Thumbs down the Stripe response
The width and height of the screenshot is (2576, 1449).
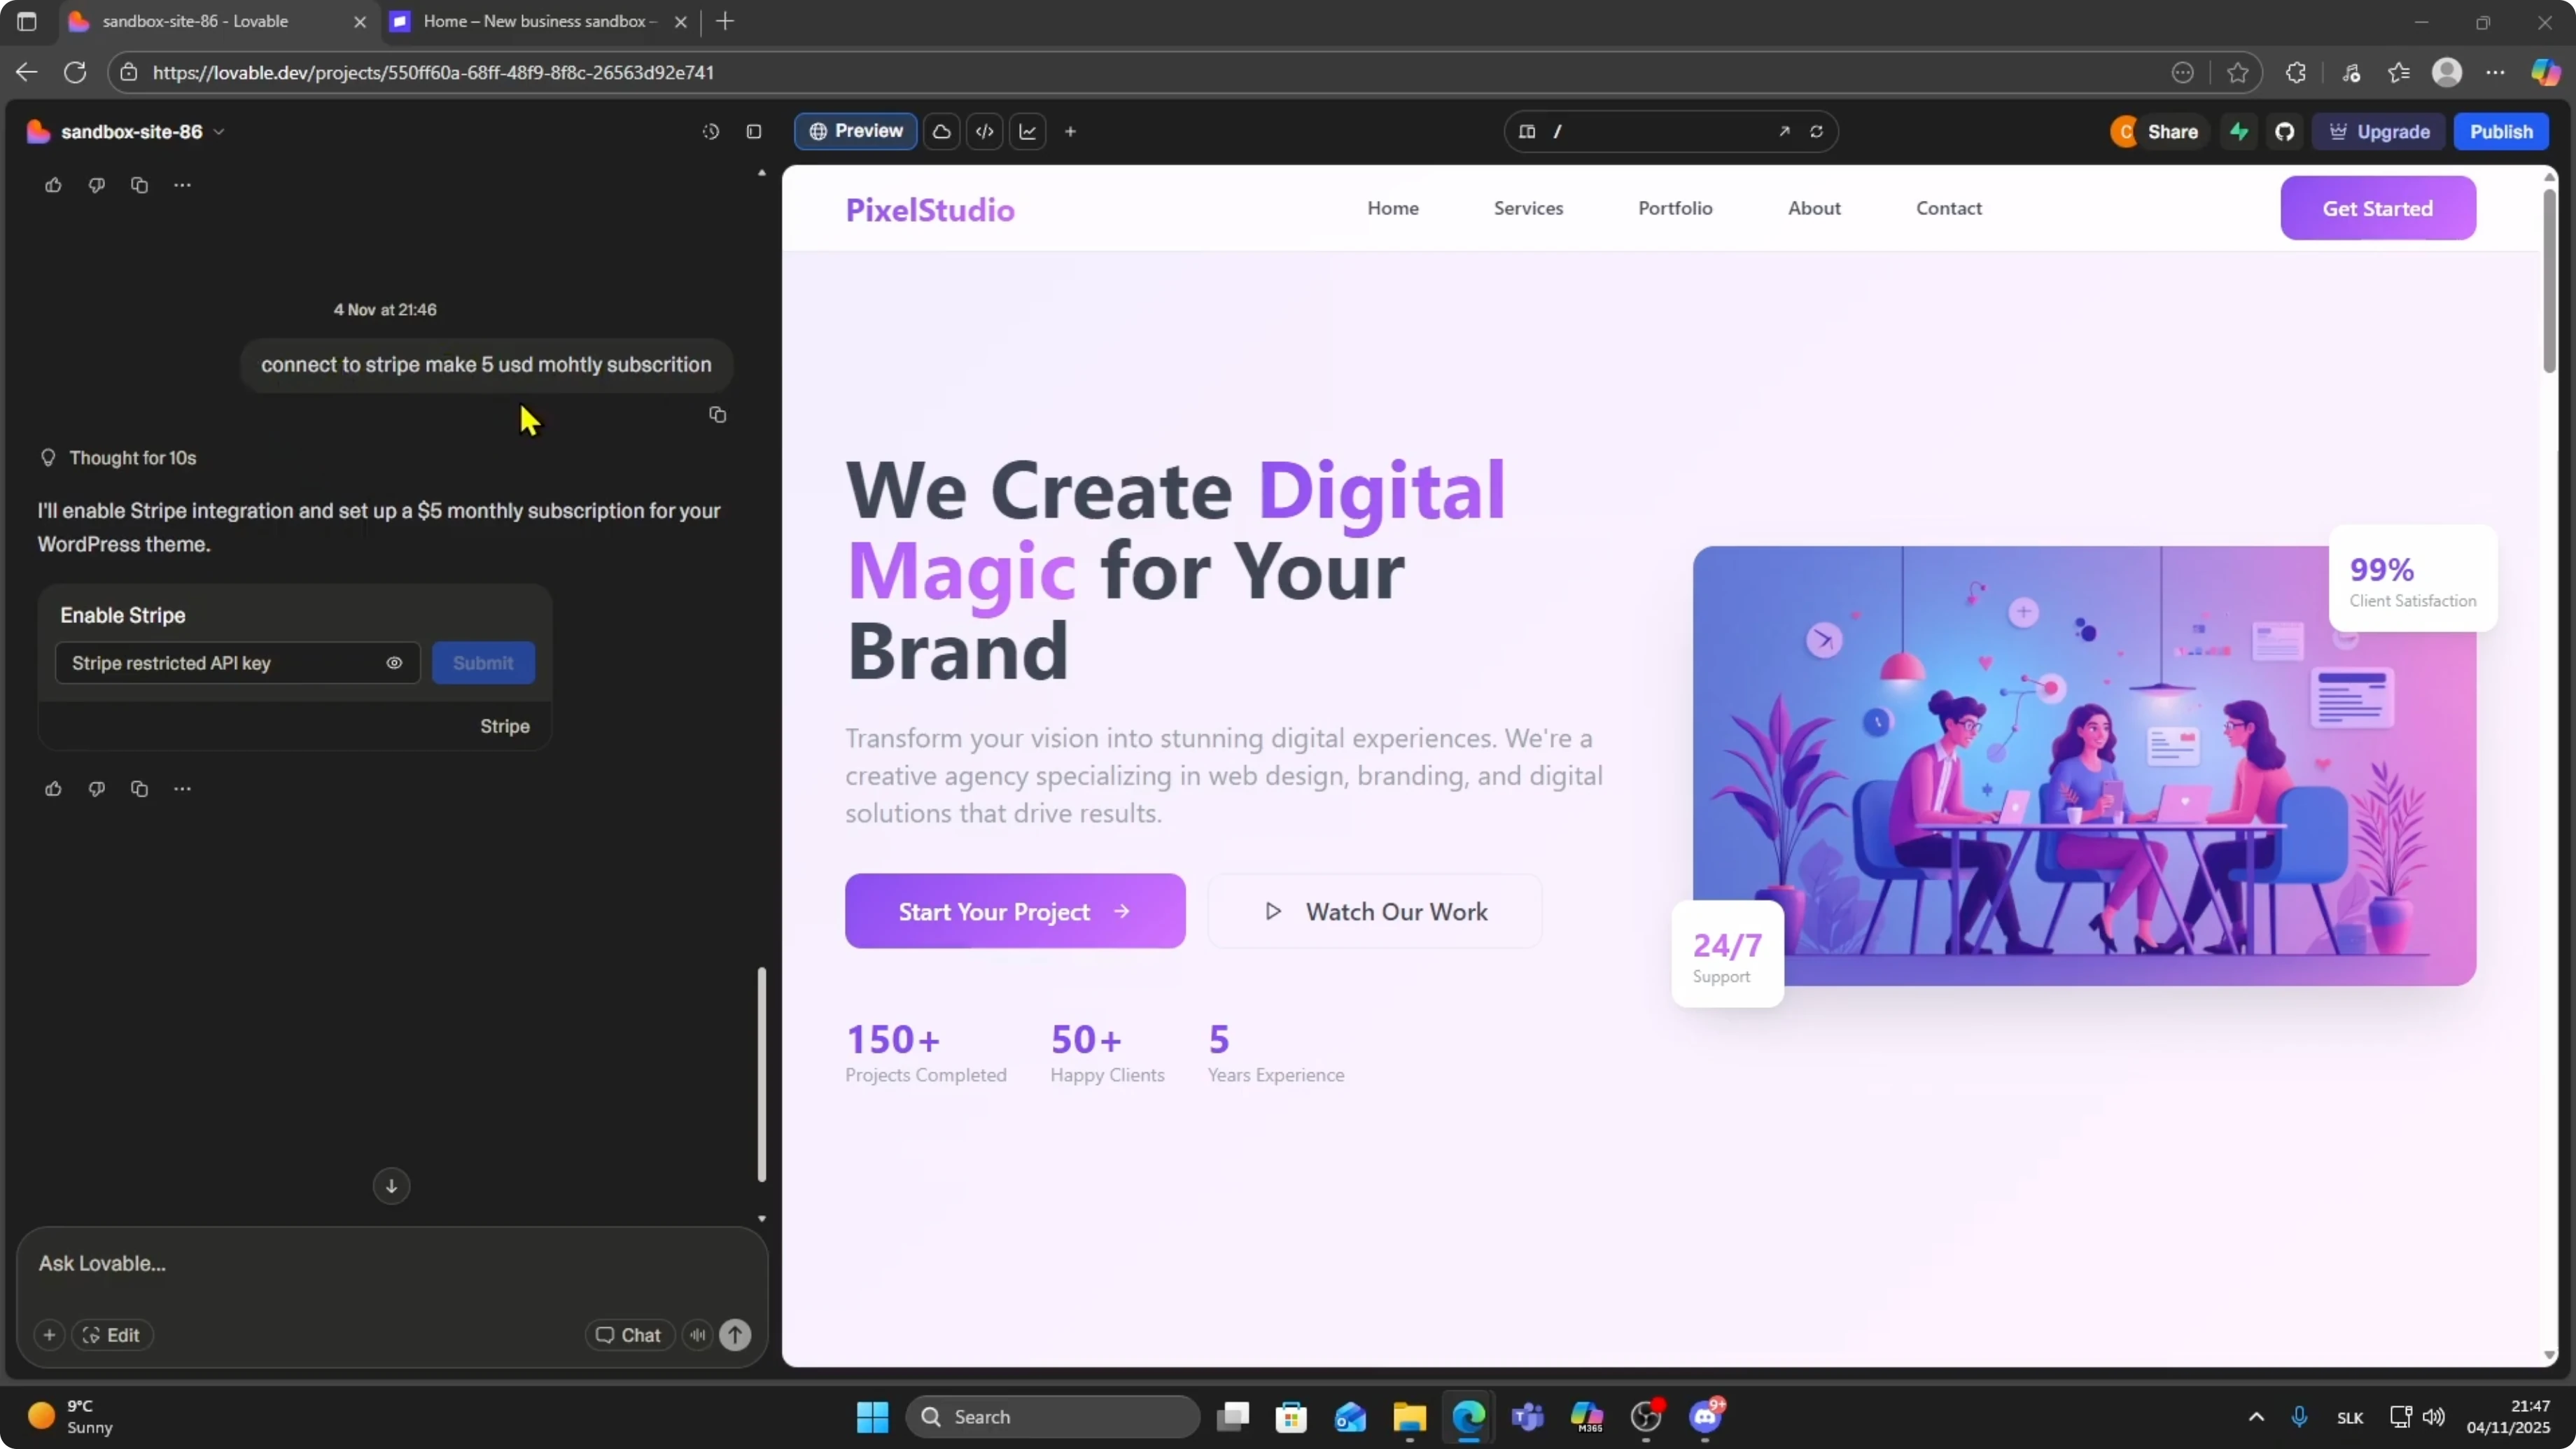(96, 789)
